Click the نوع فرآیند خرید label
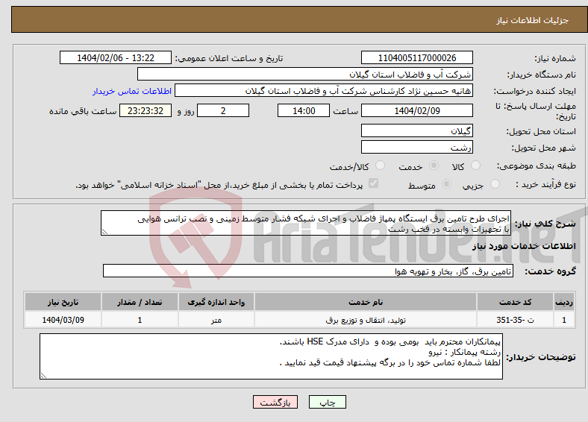Viewport: 588px width, 422px height. click(x=545, y=184)
